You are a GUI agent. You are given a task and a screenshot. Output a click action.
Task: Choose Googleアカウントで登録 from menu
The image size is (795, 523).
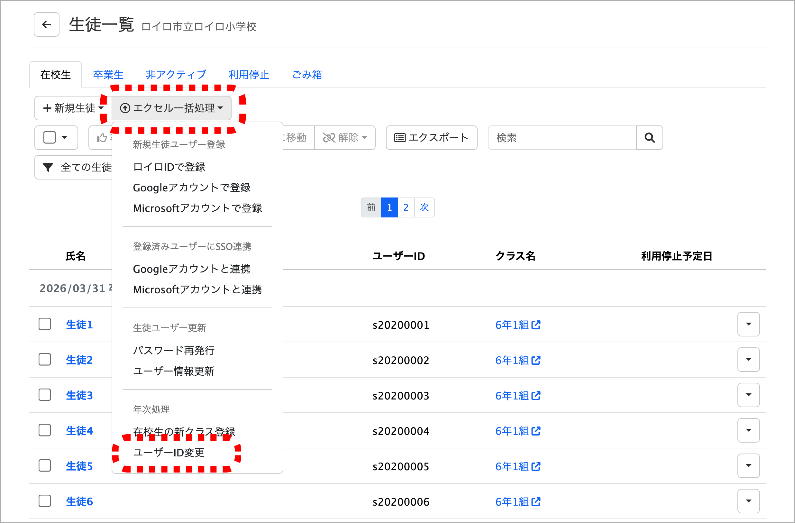tap(191, 188)
